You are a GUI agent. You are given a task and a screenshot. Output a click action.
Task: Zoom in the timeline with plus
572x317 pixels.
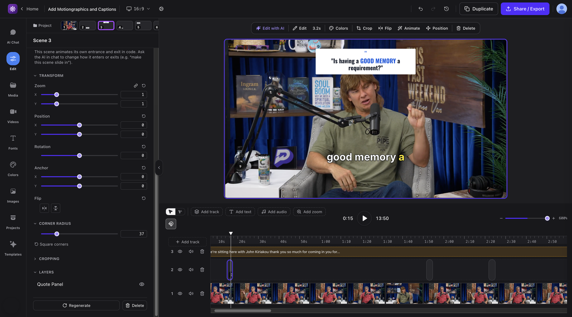553,218
